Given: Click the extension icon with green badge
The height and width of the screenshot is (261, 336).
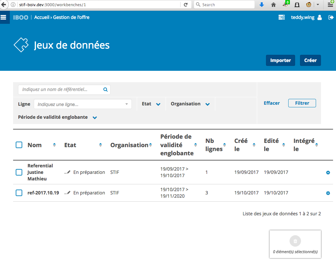Looking at the screenshot, I should [x=285, y=4].
